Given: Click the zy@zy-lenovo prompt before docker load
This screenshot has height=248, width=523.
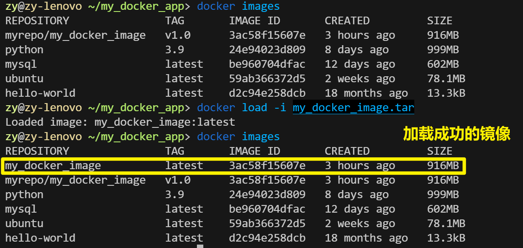Looking at the screenshot, I should coord(43,108).
